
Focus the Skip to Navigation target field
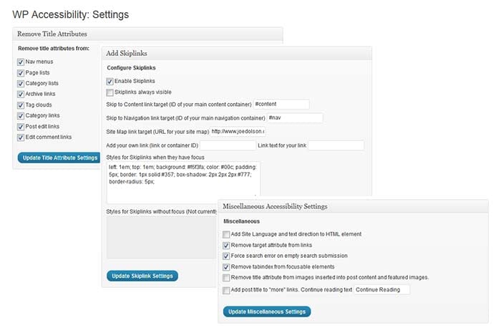click(x=294, y=118)
